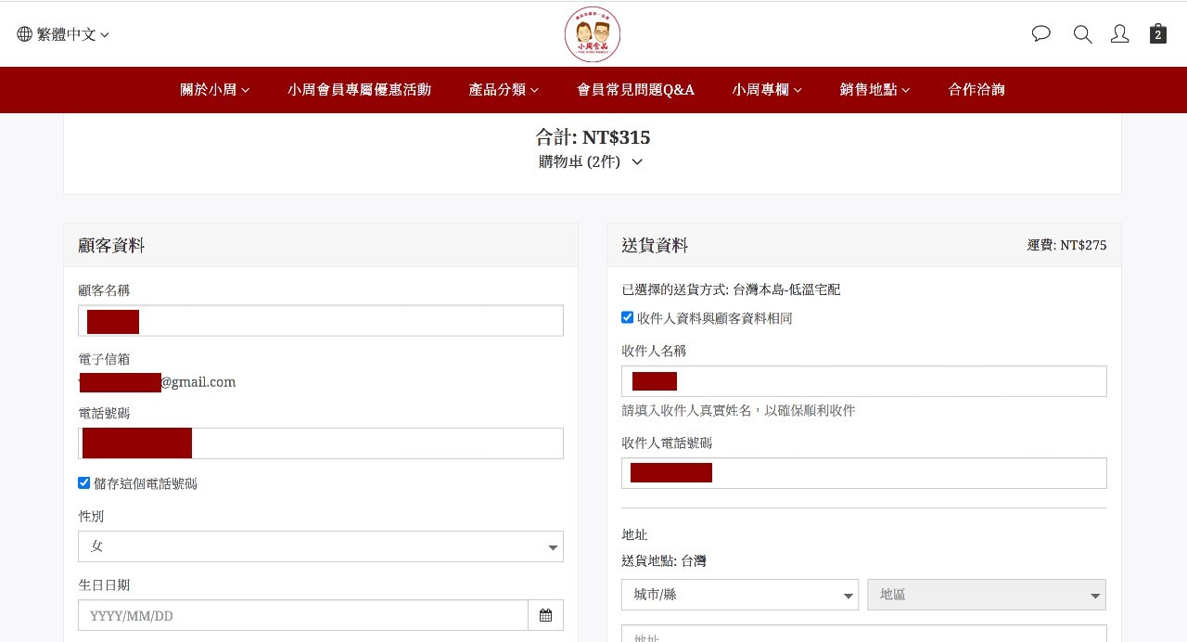Open the chat message bubble icon
1187x642 pixels.
coord(1041,34)
